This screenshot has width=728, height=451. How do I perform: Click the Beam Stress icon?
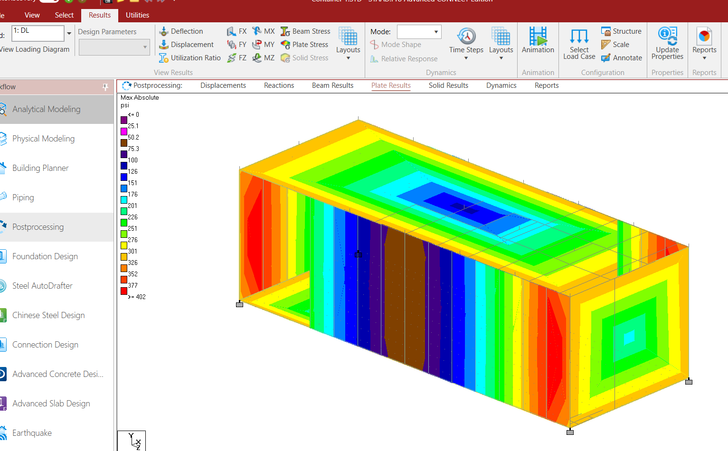pyautogui.click(x=285, y=31)
